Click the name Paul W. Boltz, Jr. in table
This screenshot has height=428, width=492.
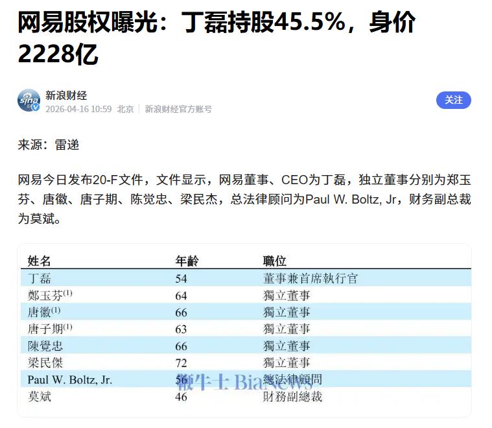(69, 379)
